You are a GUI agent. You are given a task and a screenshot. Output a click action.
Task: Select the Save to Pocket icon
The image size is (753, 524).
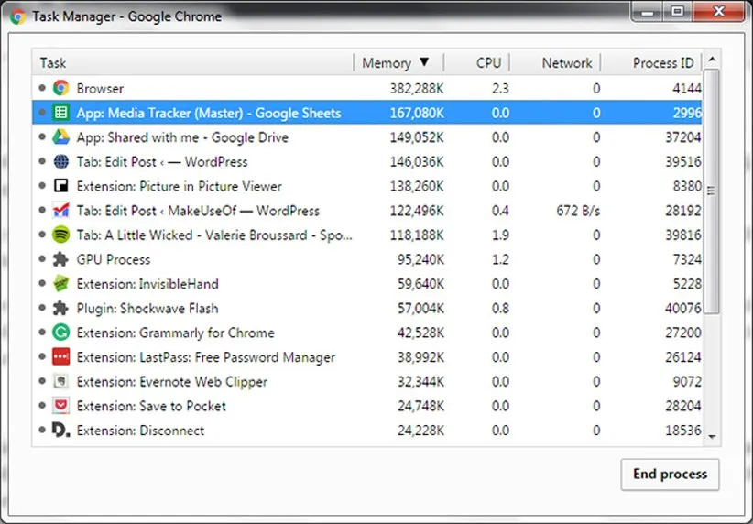pos(61,407)
